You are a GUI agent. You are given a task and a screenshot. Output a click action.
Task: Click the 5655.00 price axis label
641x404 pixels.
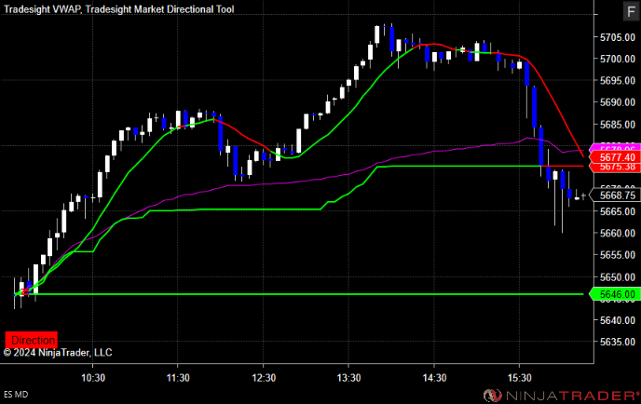point(618,255)
